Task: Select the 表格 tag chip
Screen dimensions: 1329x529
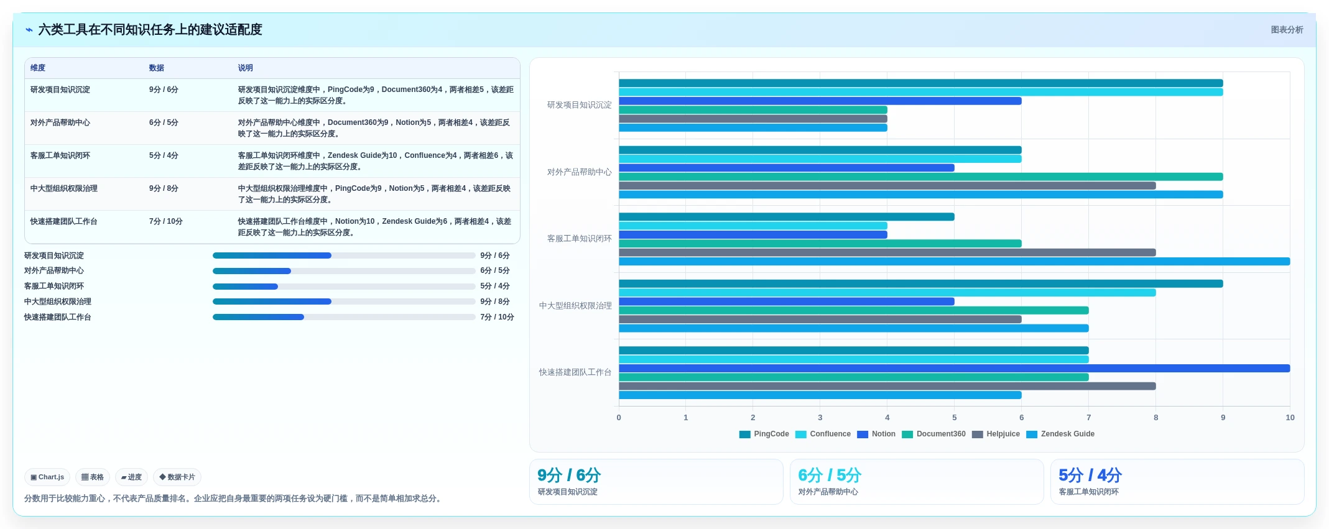Action: point(93,477)
